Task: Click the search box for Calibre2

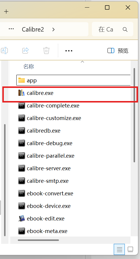Action: tap(113, 29)
